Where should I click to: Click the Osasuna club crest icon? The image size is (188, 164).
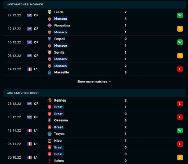click(x=49, y=120)
